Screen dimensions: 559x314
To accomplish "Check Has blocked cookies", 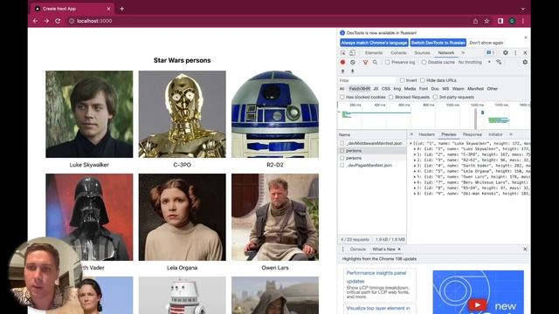I will click(342, 97).
